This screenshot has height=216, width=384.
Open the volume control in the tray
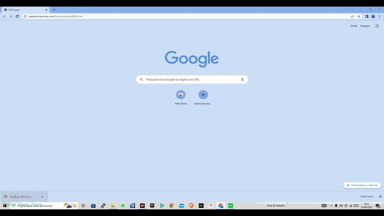pos(341,205)
